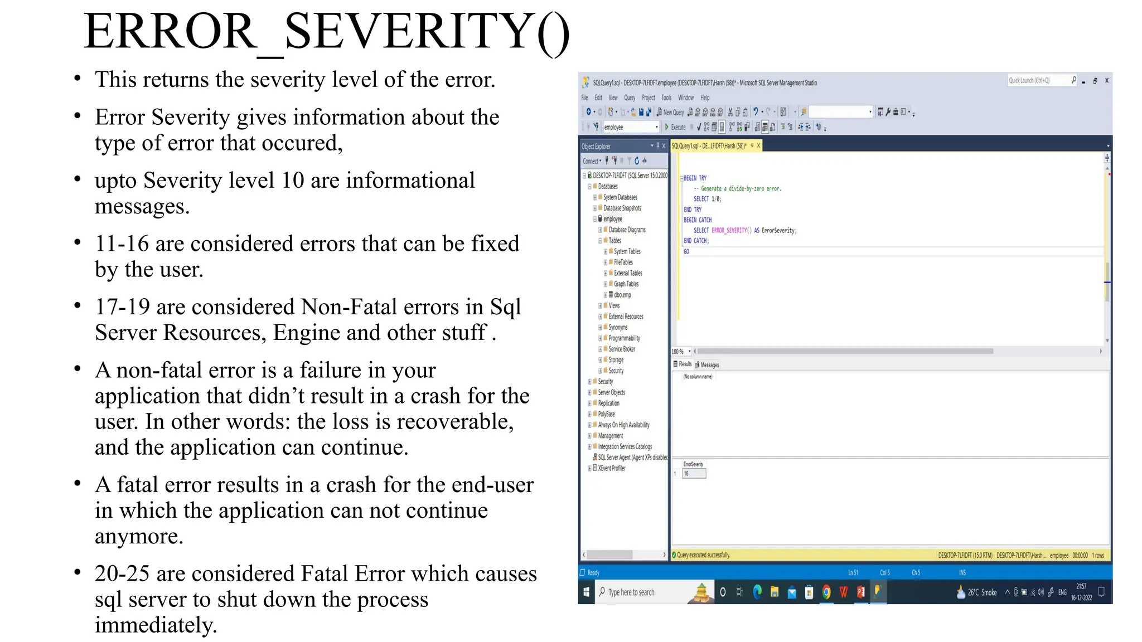
Task: Collapse the Databases tree node
Action: coord(589,187)
